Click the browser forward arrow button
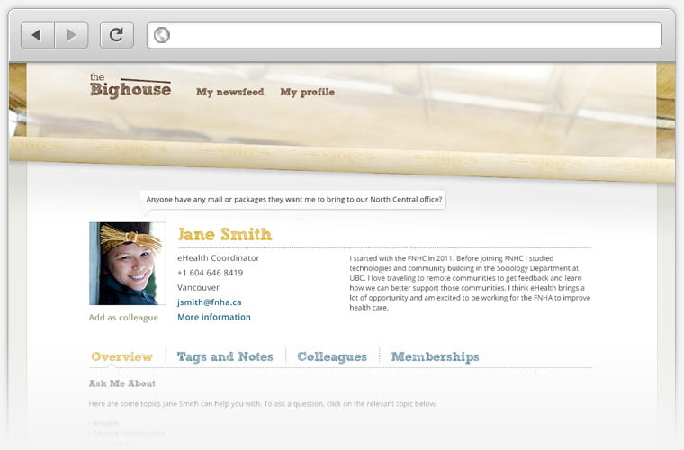684x450 pixels. [71, 35]
